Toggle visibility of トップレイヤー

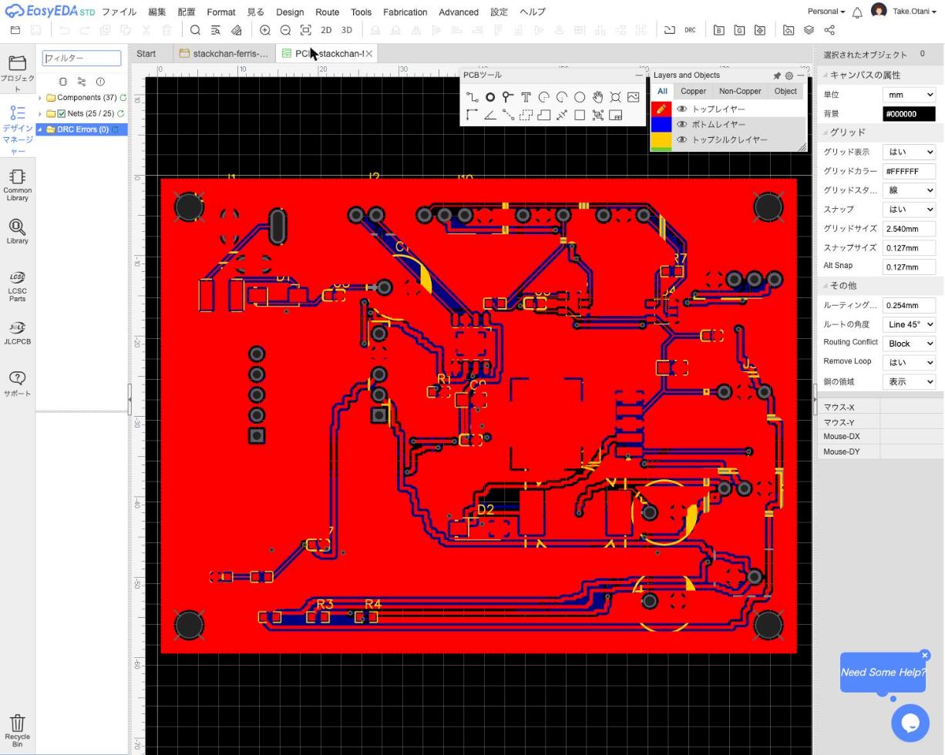[x=681, y=109]
